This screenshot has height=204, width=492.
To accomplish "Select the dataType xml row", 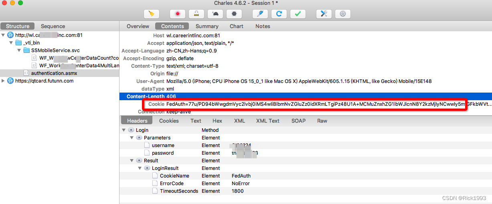I will pyautogui.click(x=306, y=89).
